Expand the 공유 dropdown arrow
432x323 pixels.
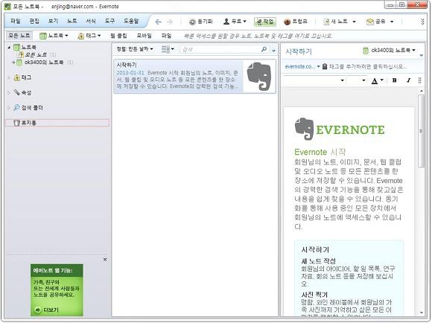point(392,22)
